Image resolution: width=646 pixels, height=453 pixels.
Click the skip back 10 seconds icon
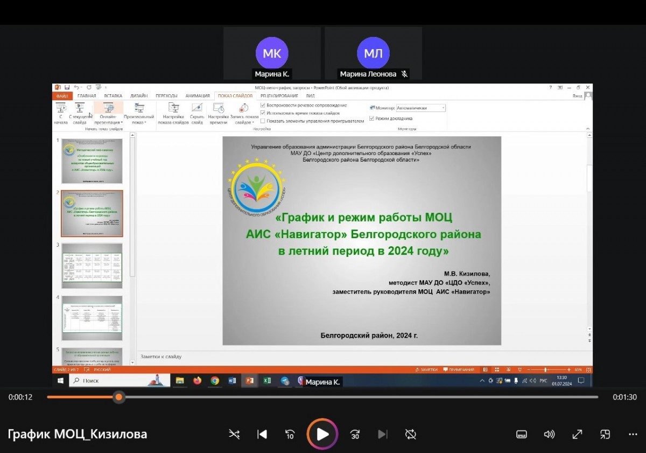(290, 434)
